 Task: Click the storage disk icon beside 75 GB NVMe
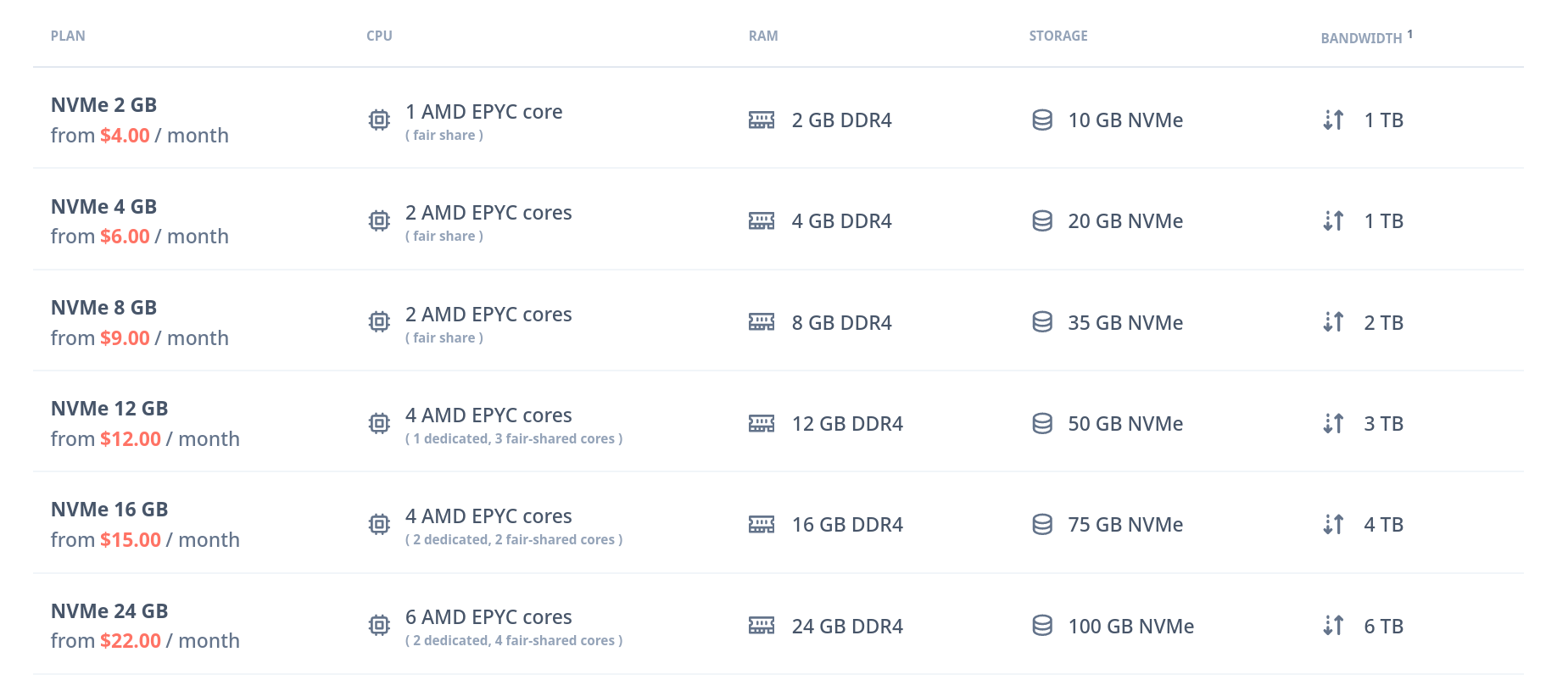tap(1042, 524)
